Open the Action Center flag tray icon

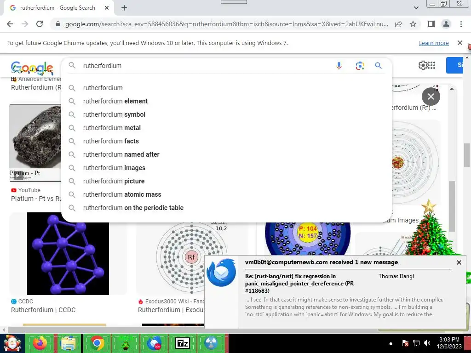coord(405,343)
